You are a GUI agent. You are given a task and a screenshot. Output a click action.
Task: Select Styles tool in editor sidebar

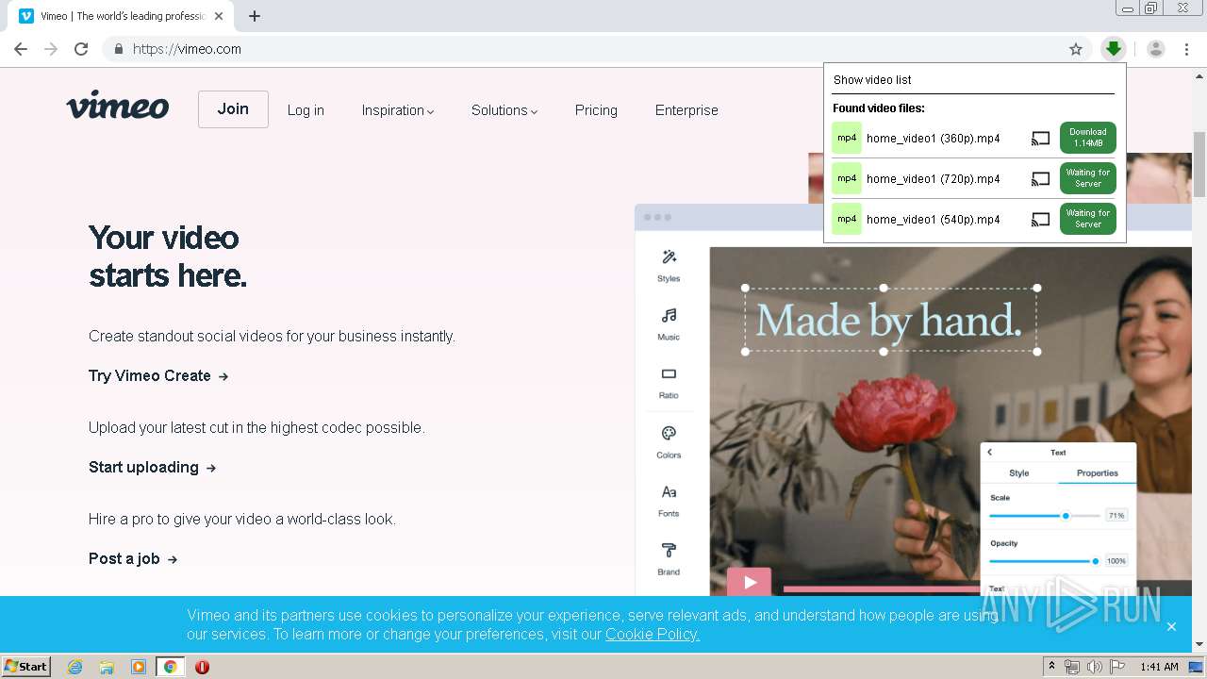tap(669, 266)
